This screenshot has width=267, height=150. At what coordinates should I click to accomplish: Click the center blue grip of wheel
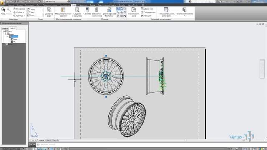(x=106, y=76)
